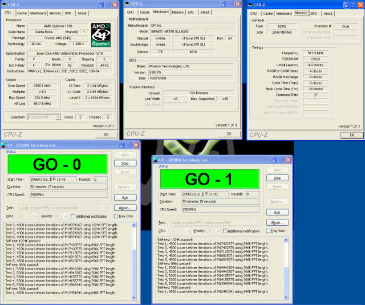The height and width of the screenshot is (305, 365).
Task: Open About dialog in GO - 1 window
Action: 278,222
